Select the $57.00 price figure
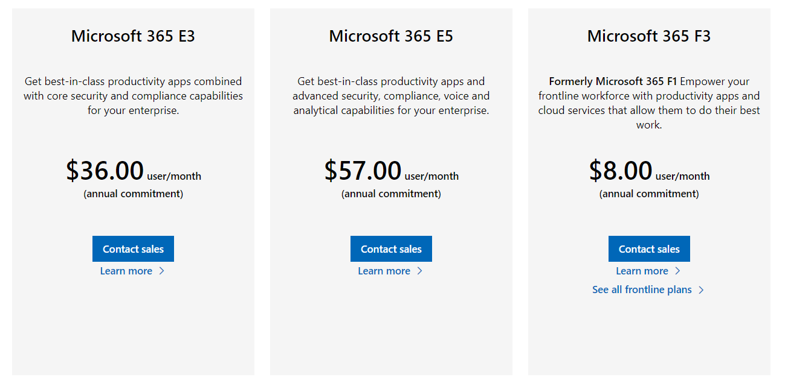This screenshot has height=386, width=785. click(x=363, y=171)
